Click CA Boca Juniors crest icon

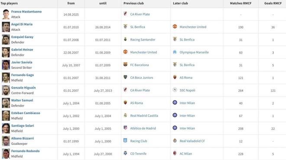coord(125,77)
